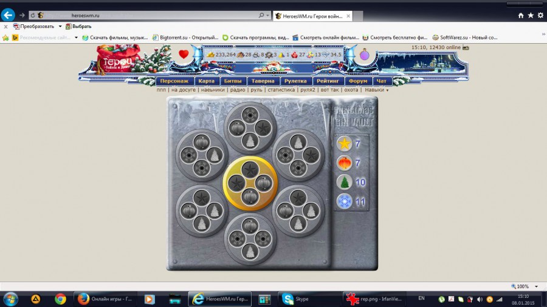Open the Таверна menu

click(x=263, y=81)
